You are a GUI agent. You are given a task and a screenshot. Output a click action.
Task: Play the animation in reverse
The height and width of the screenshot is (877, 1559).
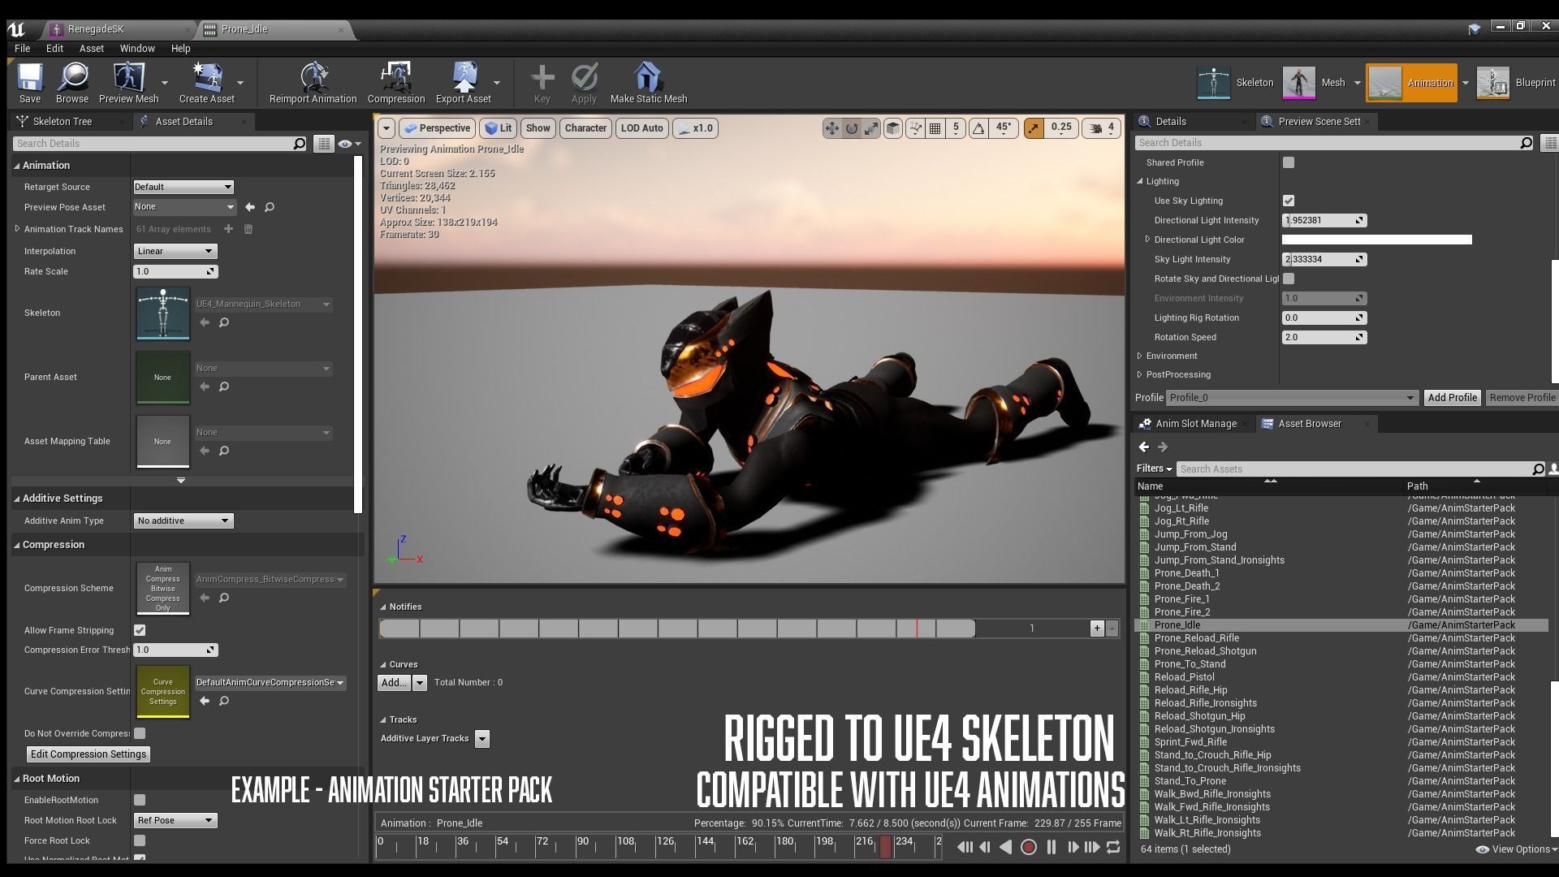coord(1005,847)
